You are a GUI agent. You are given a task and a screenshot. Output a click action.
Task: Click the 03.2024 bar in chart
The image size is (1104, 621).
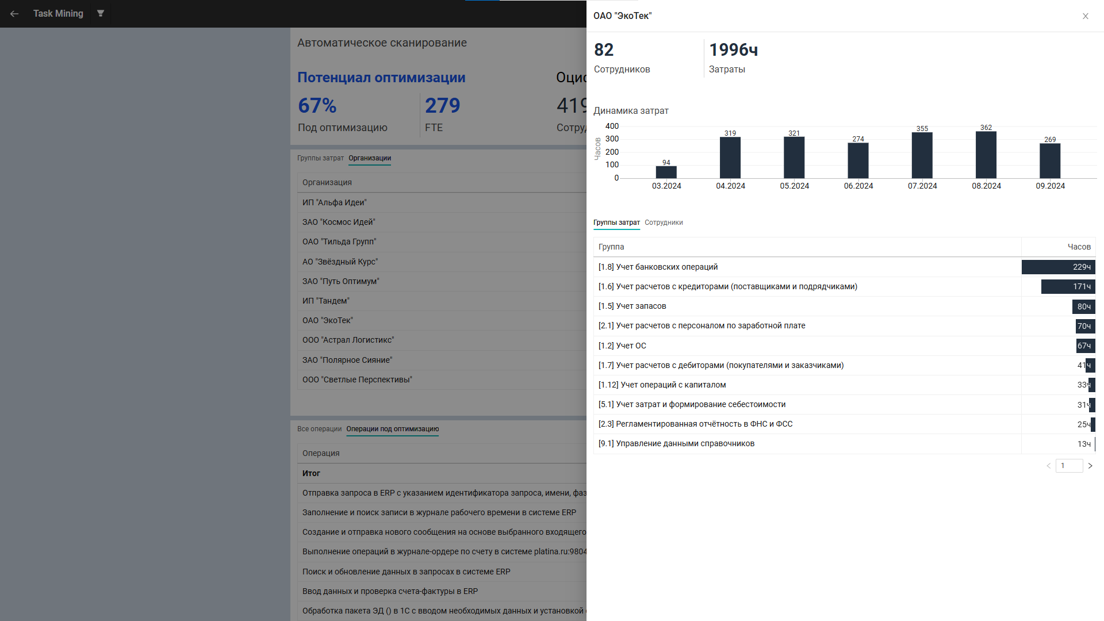click(666, 172)
